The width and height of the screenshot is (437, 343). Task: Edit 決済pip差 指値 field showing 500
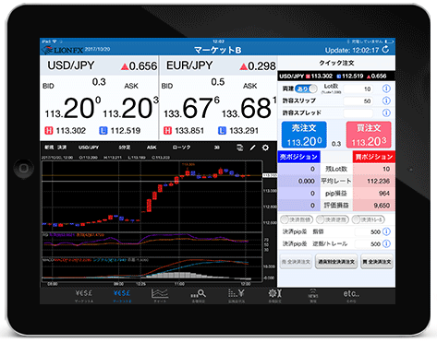pyautogui.click(x=369, y=231)
